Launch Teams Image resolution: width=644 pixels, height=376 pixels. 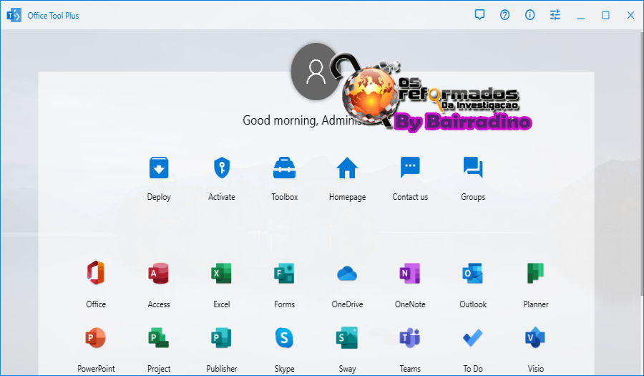(x=410, y=338)
